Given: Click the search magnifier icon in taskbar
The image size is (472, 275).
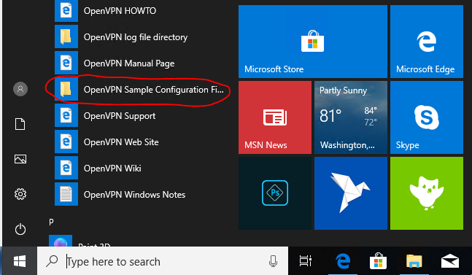Looking at the screenshot, I should (x=52, y=261).
